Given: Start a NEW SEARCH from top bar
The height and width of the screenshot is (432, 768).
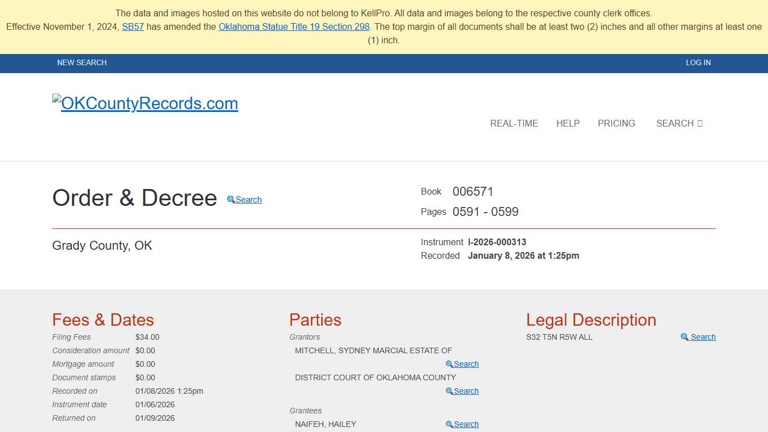Looking at the screenshot, I should pos(82,62).
